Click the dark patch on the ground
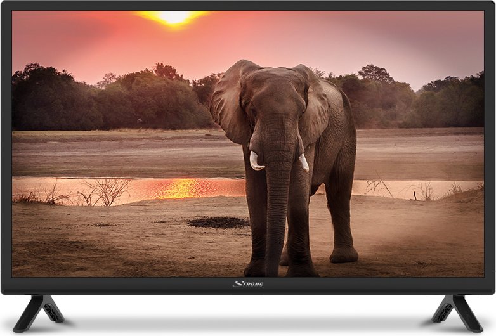This screenshot has width=496, height=336. pyautogui.click(x=218, y=222)
